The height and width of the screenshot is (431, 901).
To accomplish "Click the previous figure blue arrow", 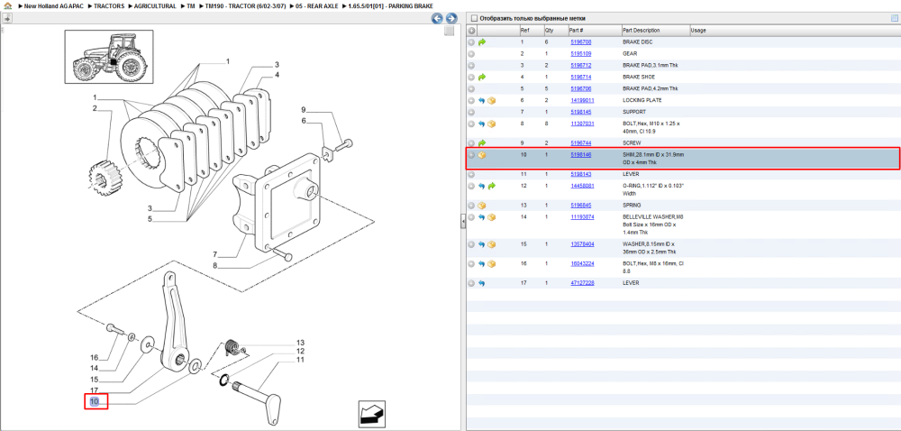I will click(437, 18).
